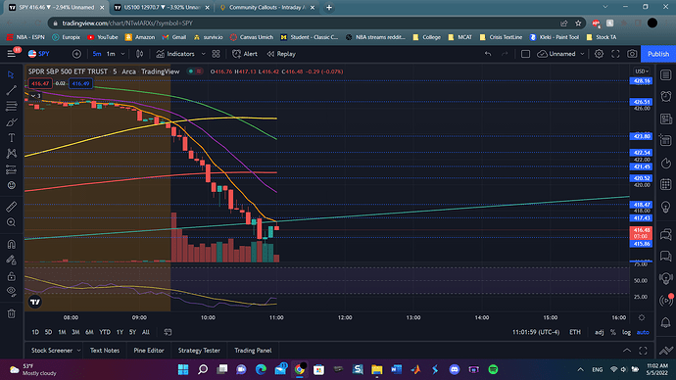Open the USD currency dropdown
The height and width of the screenshot is (380, 676).
[x=641, y=71]
